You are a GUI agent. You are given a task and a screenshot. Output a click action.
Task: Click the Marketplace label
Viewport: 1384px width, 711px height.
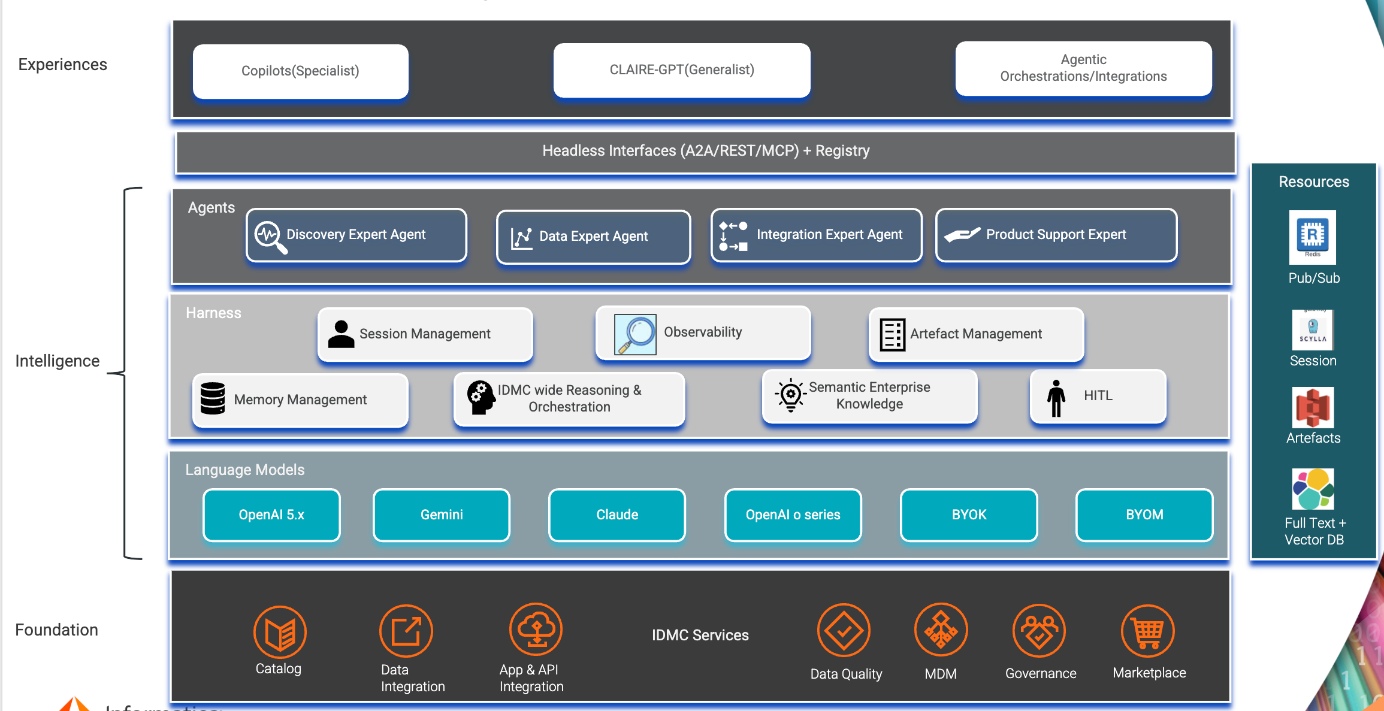pyautogui.click(x=1149, y=673)
